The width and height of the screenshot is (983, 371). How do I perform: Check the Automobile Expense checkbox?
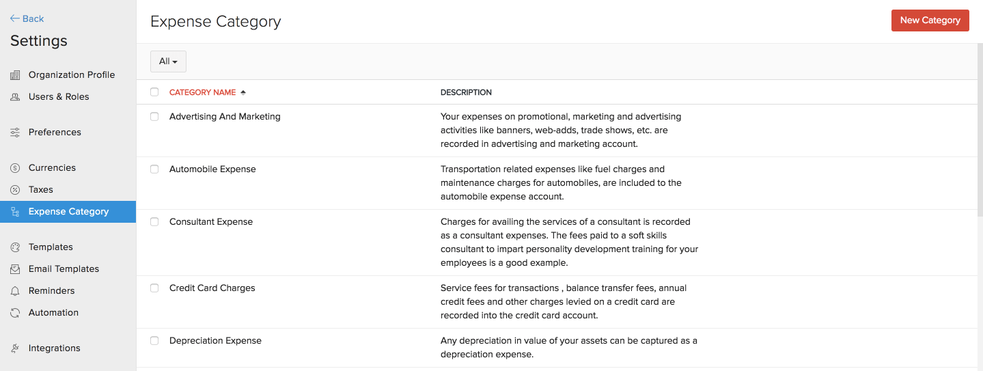[154, 169]
